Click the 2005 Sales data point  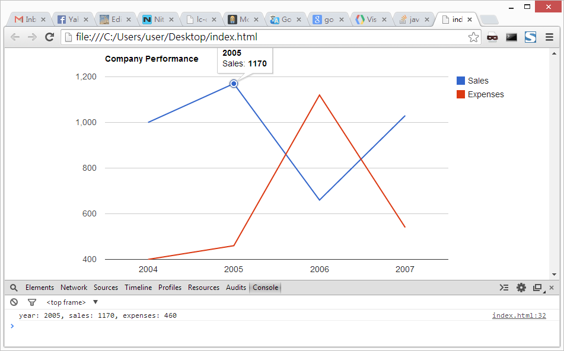click(x=234, y=84)
